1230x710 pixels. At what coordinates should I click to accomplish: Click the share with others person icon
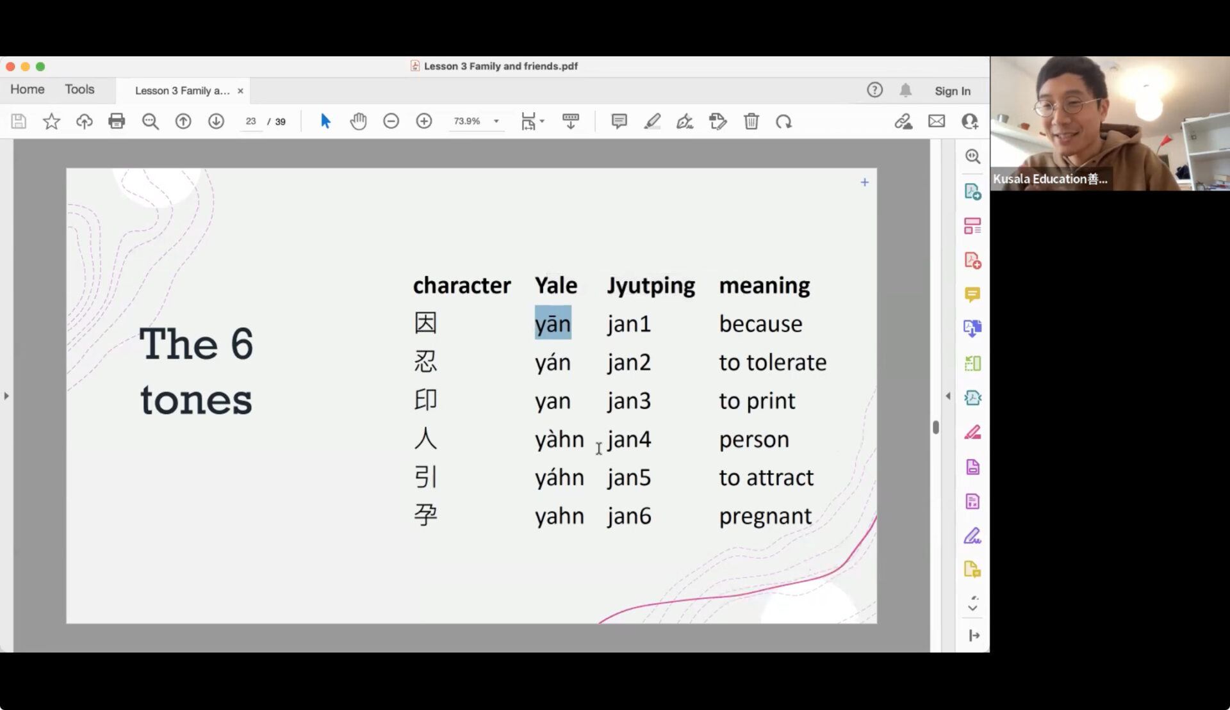coord(970,121)
